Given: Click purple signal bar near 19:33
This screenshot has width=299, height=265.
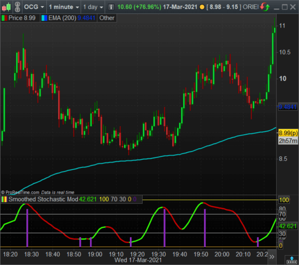Looking at the screenshot, I should (x=165, y=228).
